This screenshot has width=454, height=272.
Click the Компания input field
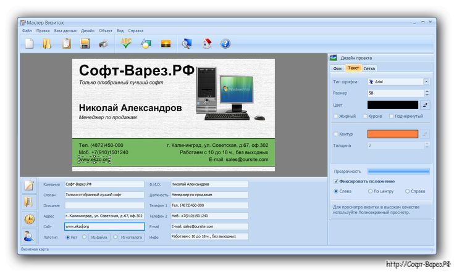pyautogui.click(x=104, y=184)
